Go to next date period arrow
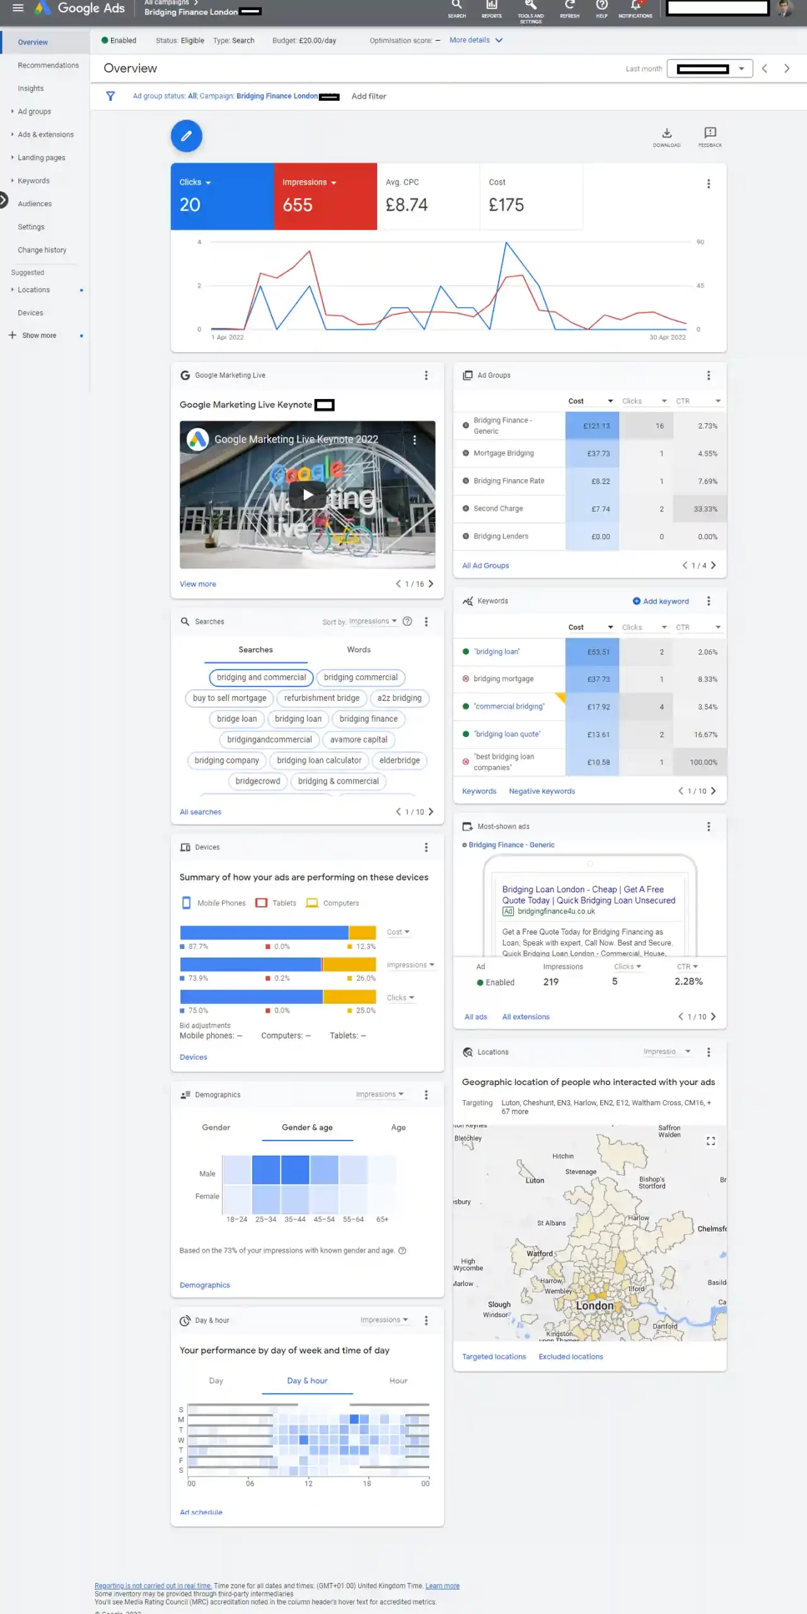This screenshot has width=807, height=1614. 787,68
